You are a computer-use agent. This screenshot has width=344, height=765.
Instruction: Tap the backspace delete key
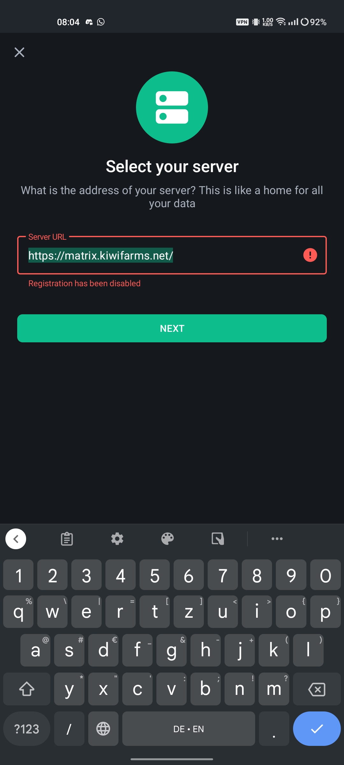pyautogui.click(x=317, y=689)
